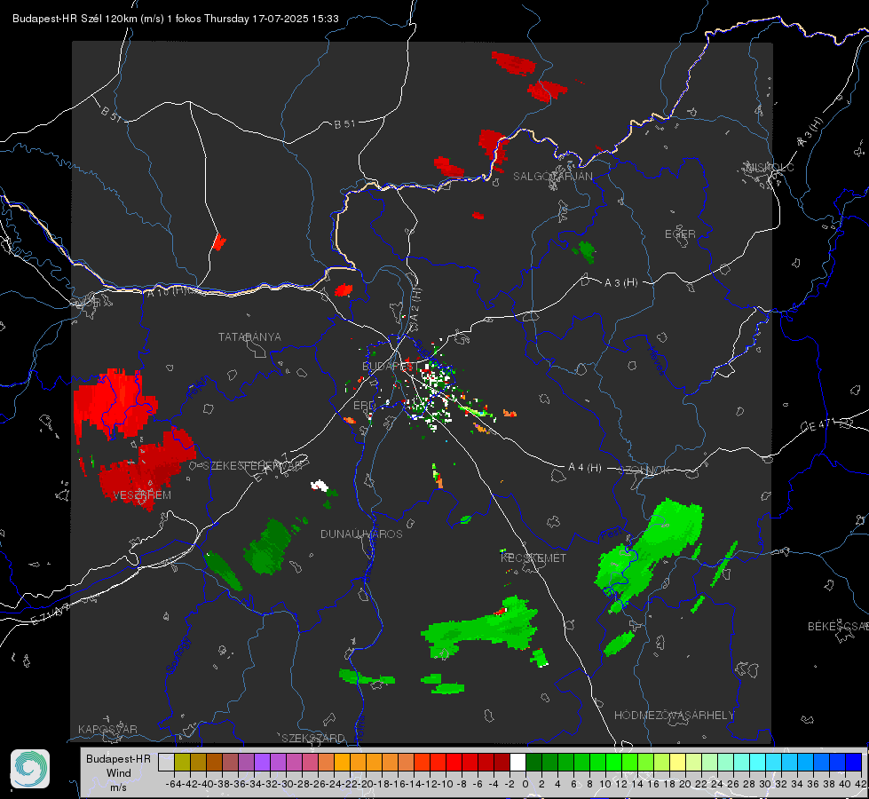Click the dark green swatch right of 0

pos(533,762)
